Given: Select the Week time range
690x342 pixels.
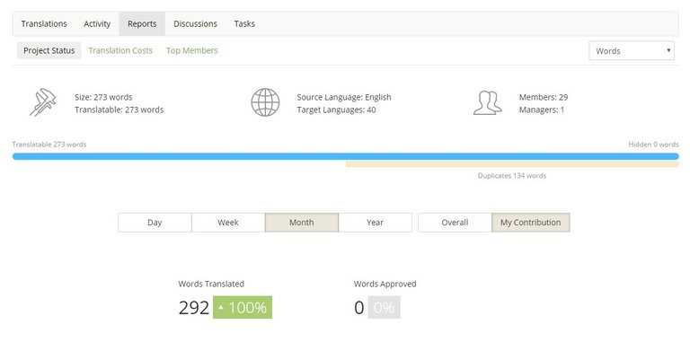Looking at the screenshot, I should point(228,223).
